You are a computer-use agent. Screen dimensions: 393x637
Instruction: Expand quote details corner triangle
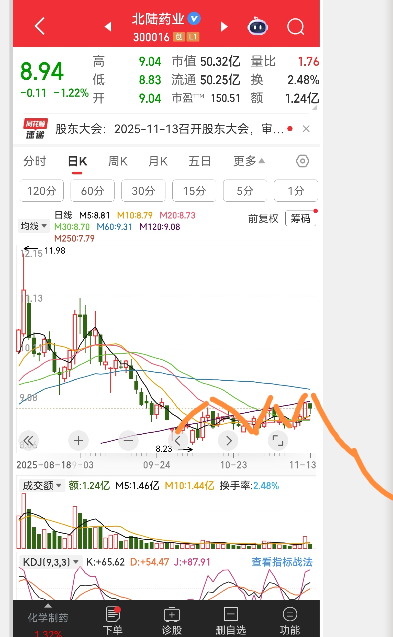pos(315,107)
